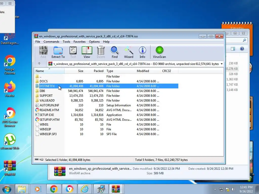259x194 pixels.
Task: Select the SETUPXP.HTM file
Action: point(106,119)
